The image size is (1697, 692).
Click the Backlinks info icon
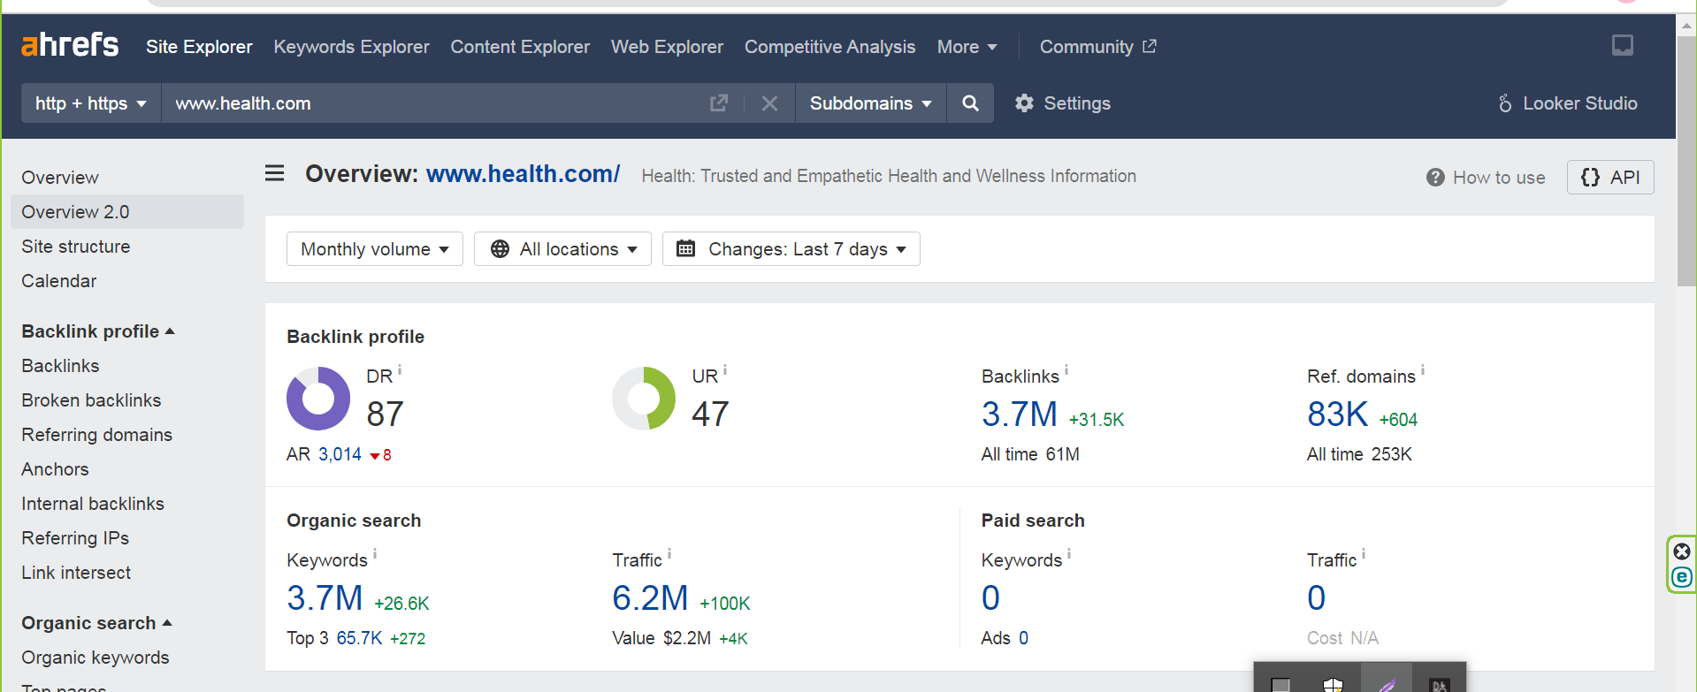pyautogui.click(x=1066, y=369)
